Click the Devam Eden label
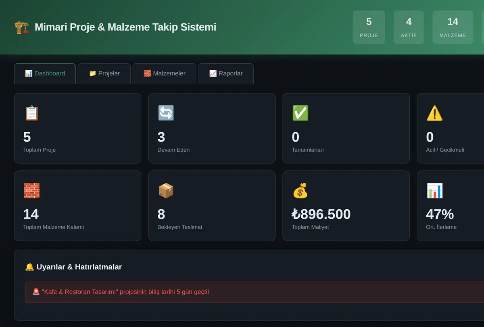 [x=173, y=150]
